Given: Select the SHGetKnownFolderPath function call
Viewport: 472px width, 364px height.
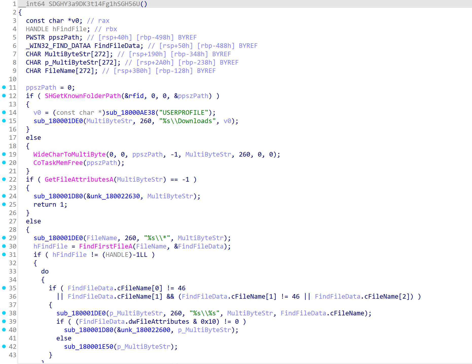Looking at the screenshot, I should [83, 96].
